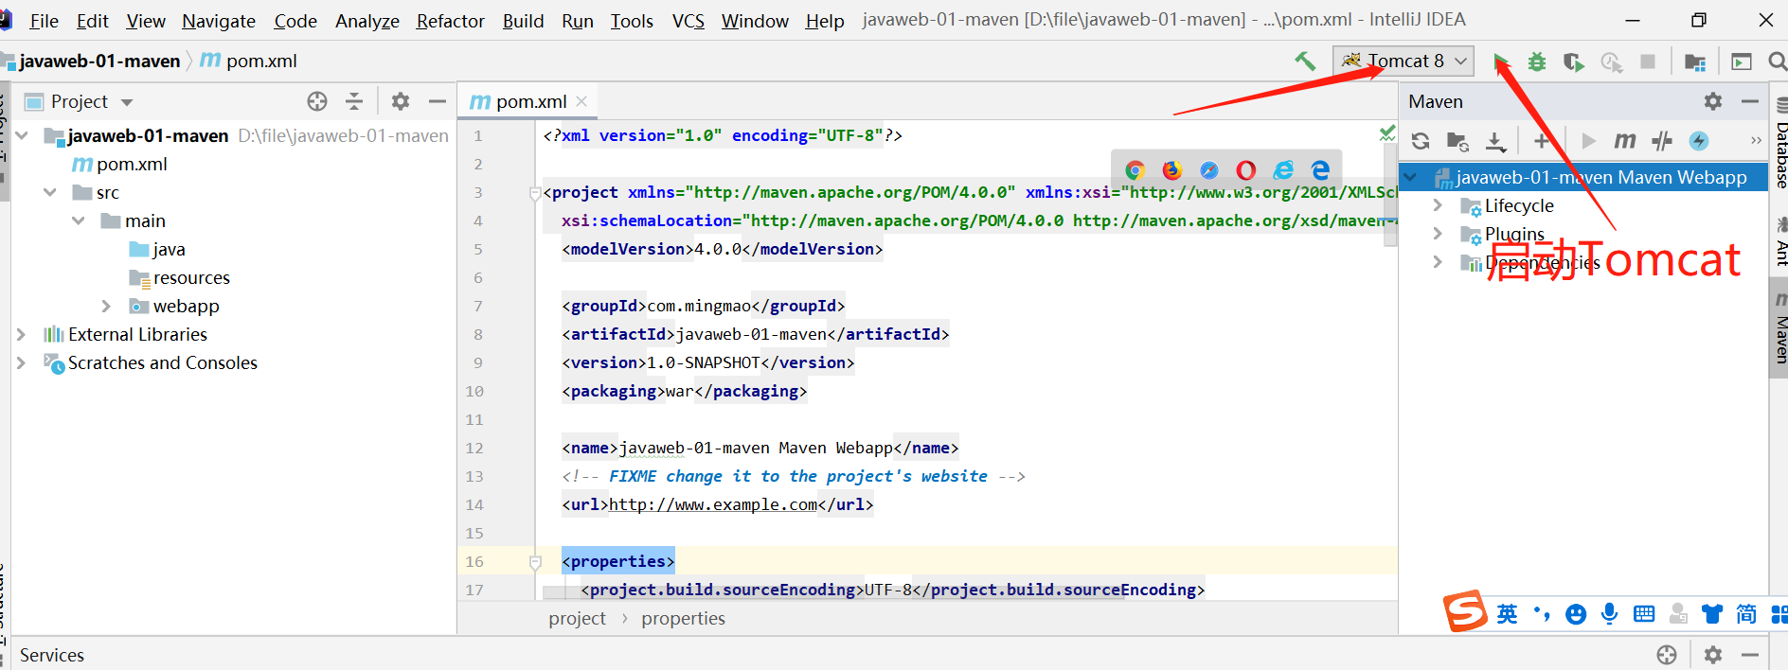
Task: Open the Project Structure icon in the main toolbar
Action: 1695,62
